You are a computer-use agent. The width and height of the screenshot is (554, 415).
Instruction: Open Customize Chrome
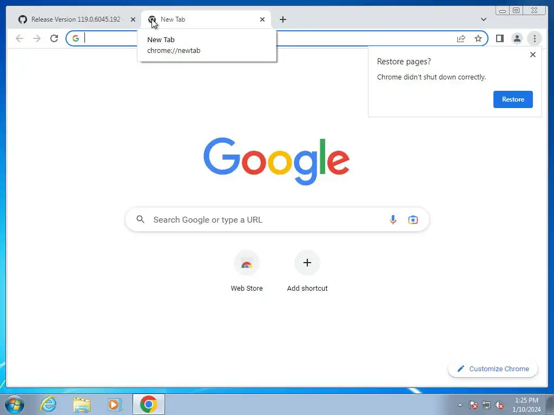[493, 369]
